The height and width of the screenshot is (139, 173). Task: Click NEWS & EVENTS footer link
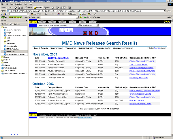[57, 115]
